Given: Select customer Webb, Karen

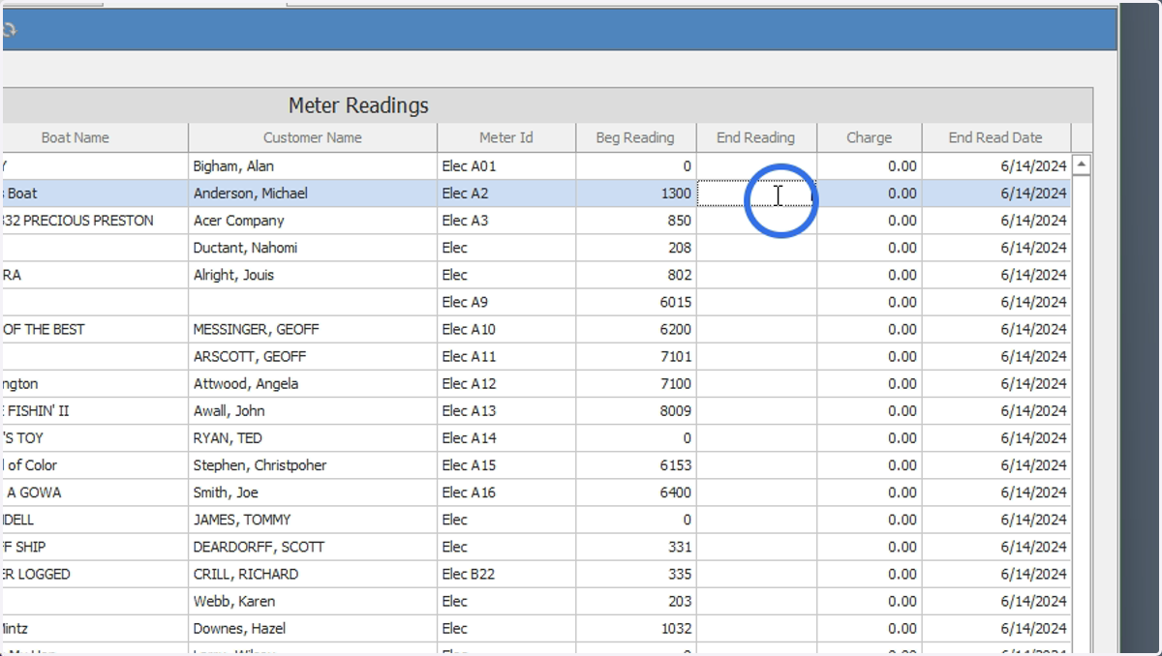Looking at the screenshot, I should (x=233, y=601).
